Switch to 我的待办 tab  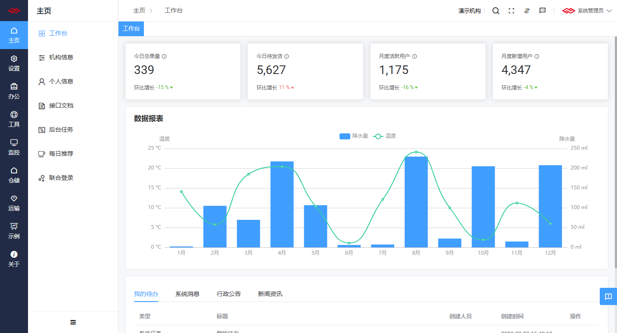146,294
